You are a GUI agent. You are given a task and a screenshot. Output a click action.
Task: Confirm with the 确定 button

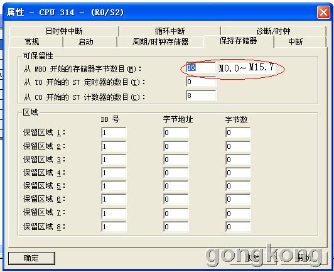tap(31, 258)
